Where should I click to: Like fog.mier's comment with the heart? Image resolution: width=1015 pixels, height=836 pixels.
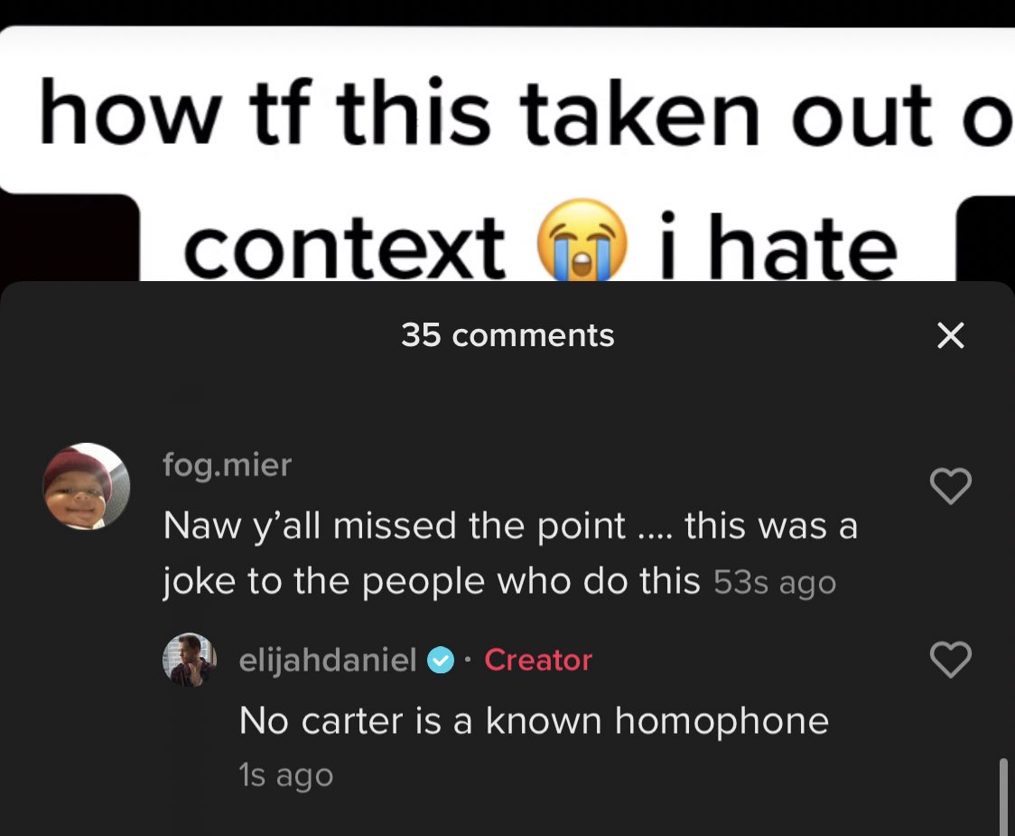click(950, 485)
